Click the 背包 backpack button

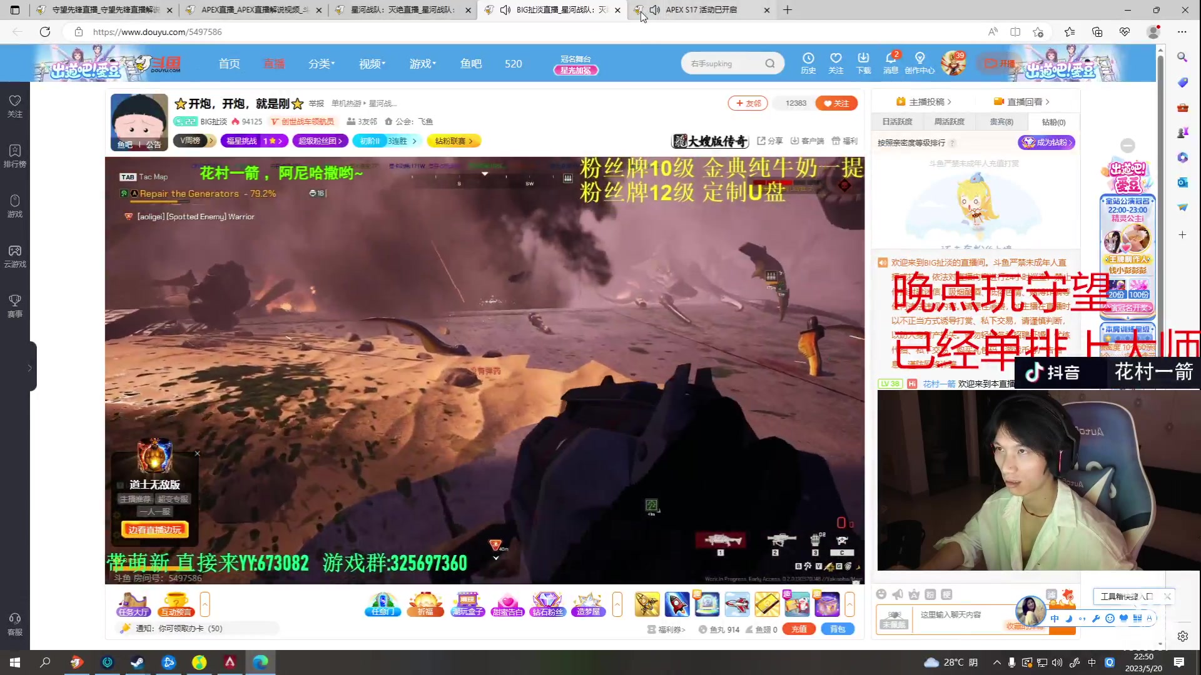pyautogui.click(x=838, y=629)
